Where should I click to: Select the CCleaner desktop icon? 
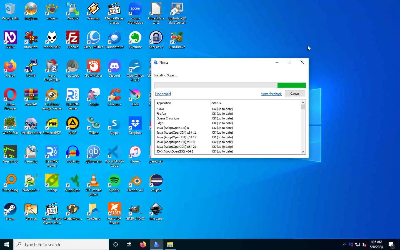pos(114,97)
